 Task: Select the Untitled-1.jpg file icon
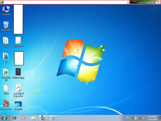pyautogui.click(x=18, y=72)
